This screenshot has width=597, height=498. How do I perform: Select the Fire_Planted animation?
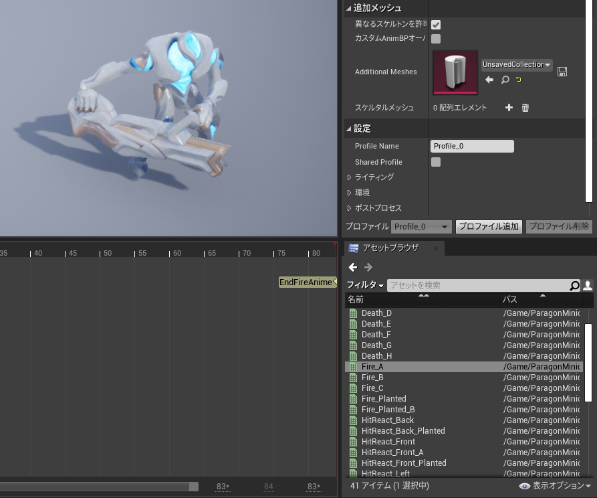[x=464, y=399]
